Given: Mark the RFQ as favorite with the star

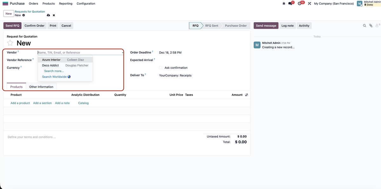Looking at the screenshot, I should point(10,42).
